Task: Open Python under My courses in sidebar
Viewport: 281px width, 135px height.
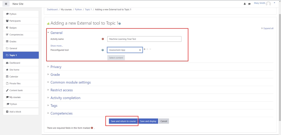Action: 21,104
